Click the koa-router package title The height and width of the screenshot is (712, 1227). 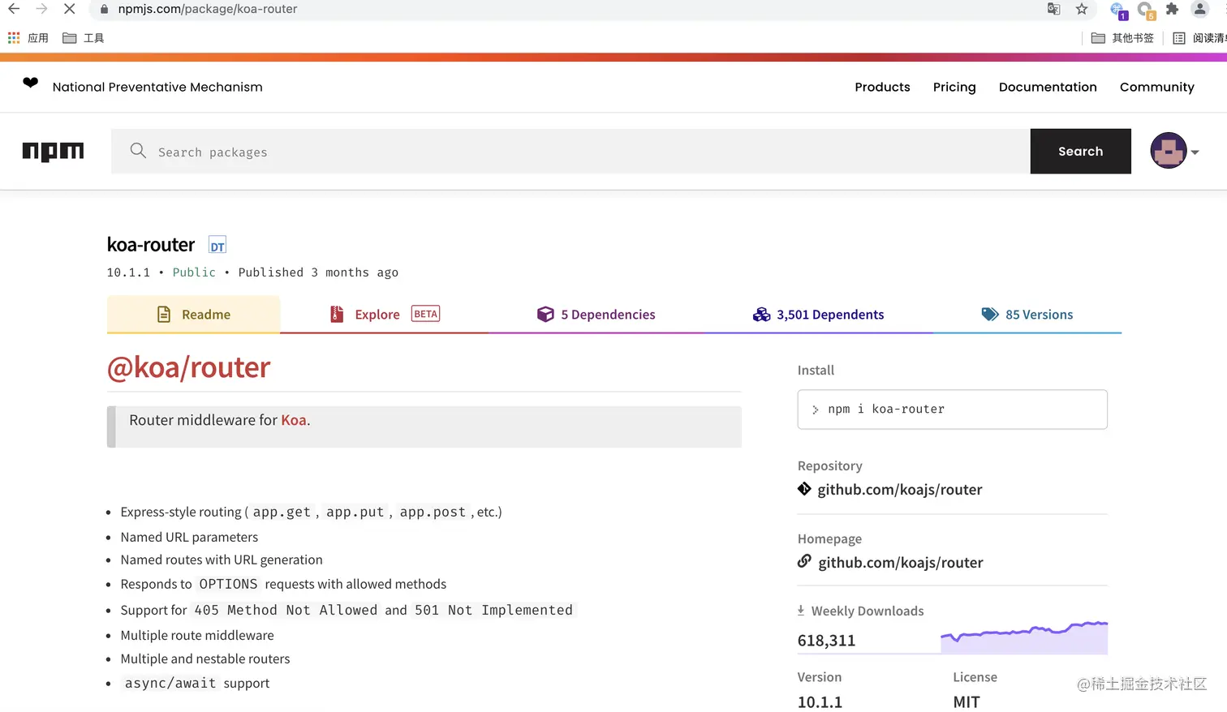[151, 245]
